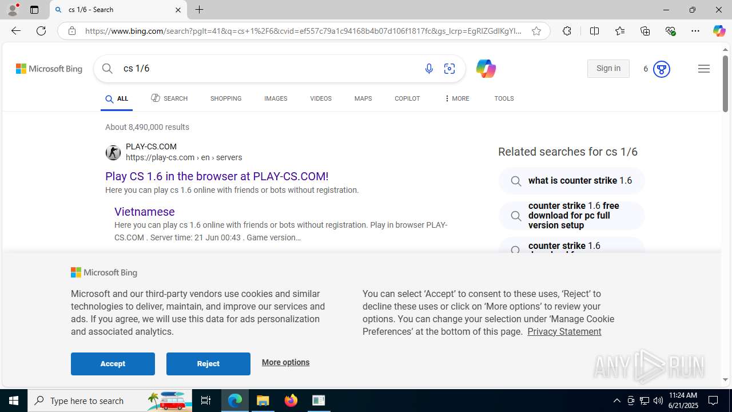Open Collections icon in toolbar

[x=645, y=31]
